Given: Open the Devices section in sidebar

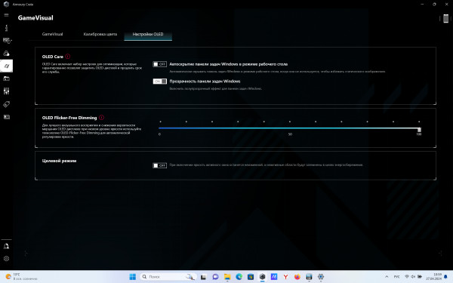Looking at the screenshot, I should pyautogui.click(x=7, y=41).
